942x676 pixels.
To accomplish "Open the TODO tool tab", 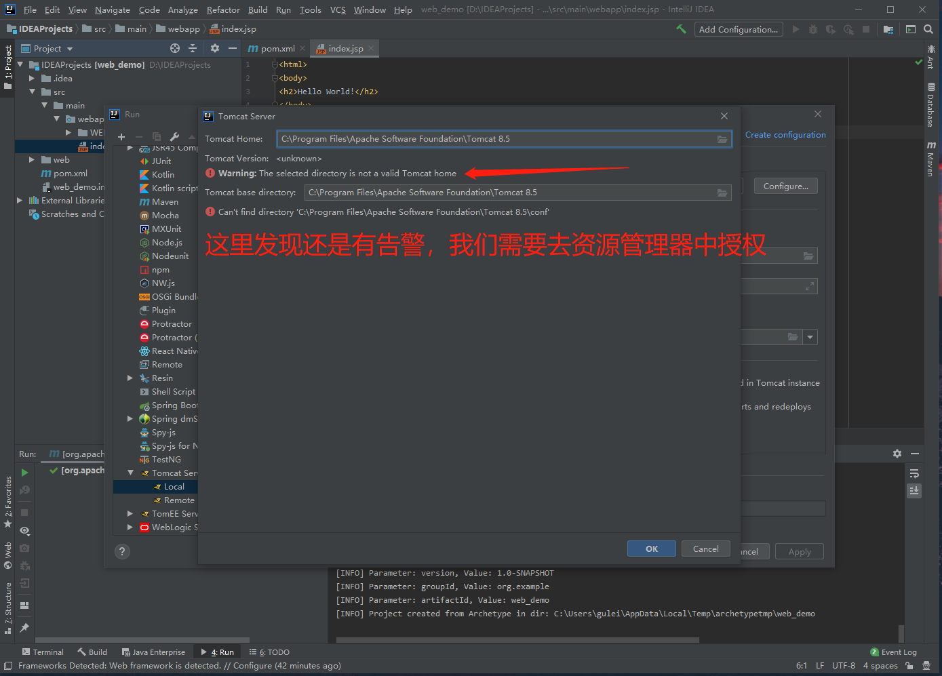I will (269, 652).
